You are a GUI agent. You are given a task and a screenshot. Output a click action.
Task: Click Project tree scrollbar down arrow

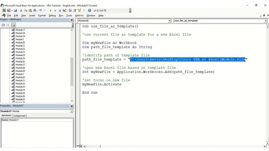click(72, 101)
